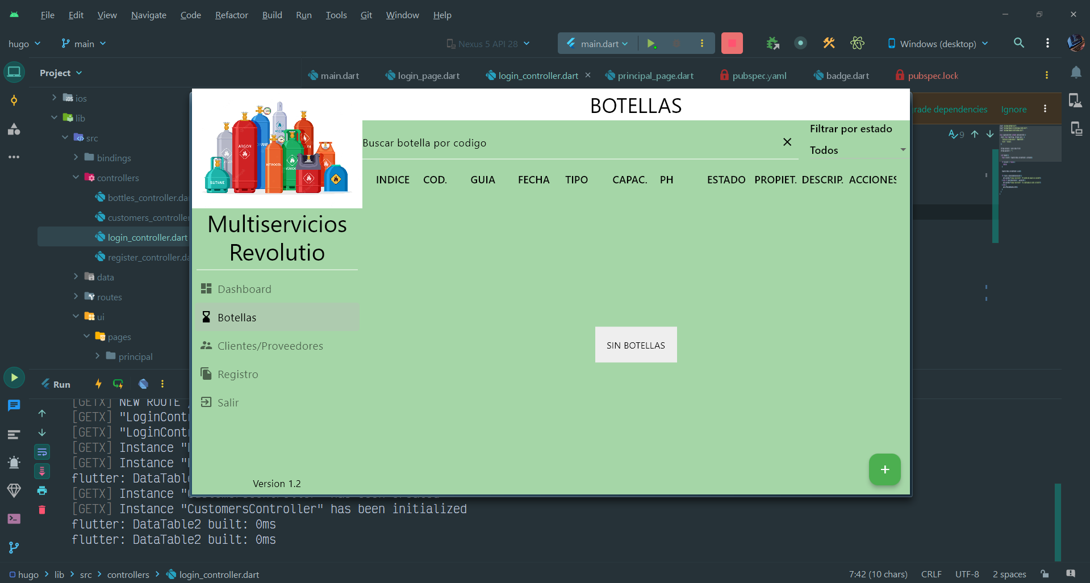The height and width of the screenshot is (583, 1090).
Task: Click the Buscar botella por codigo field
Action: (571, 143)
